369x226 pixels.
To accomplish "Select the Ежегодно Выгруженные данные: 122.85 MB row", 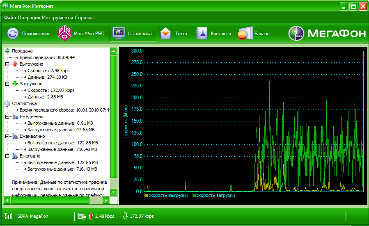I will 63,163.
